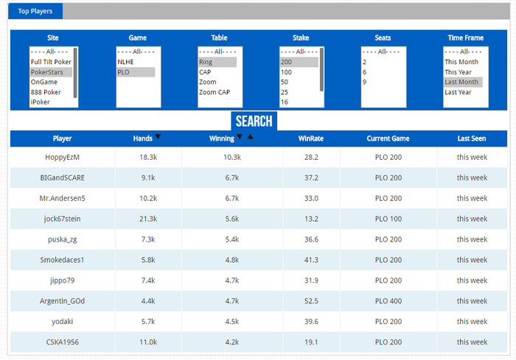
Task: Select PokerStars in Site list
Action: click(51, 72)
